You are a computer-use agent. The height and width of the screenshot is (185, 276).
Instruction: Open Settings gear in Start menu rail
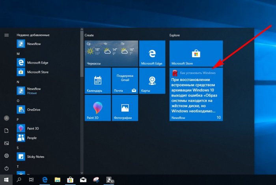pyautogui.click(x=6, y=156)
